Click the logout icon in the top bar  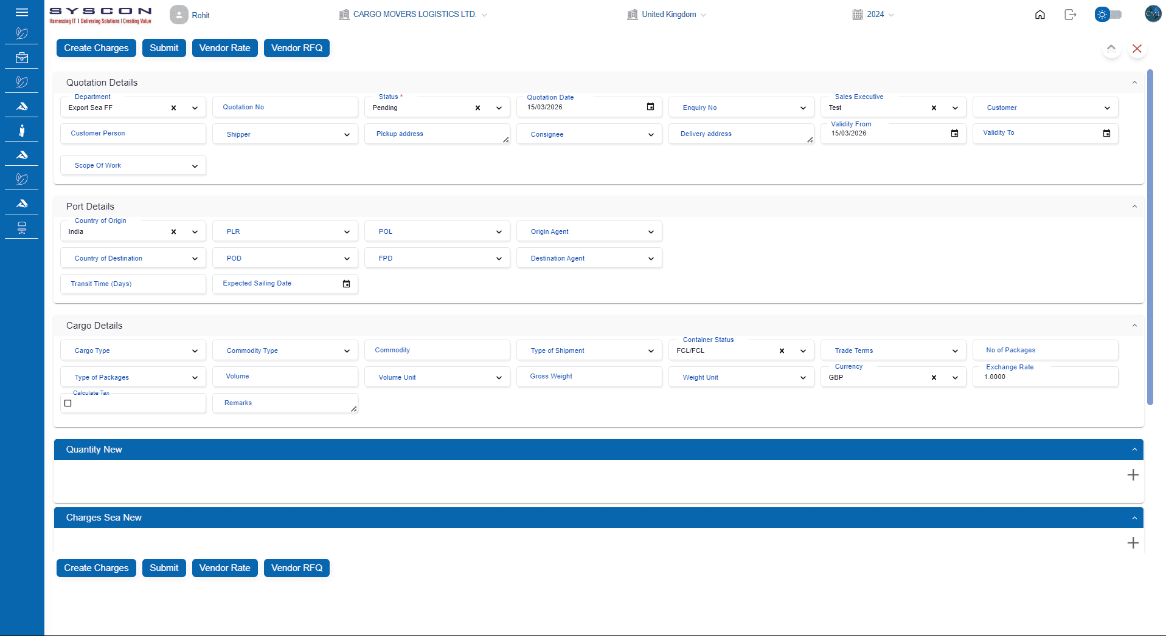[1071, 14]
